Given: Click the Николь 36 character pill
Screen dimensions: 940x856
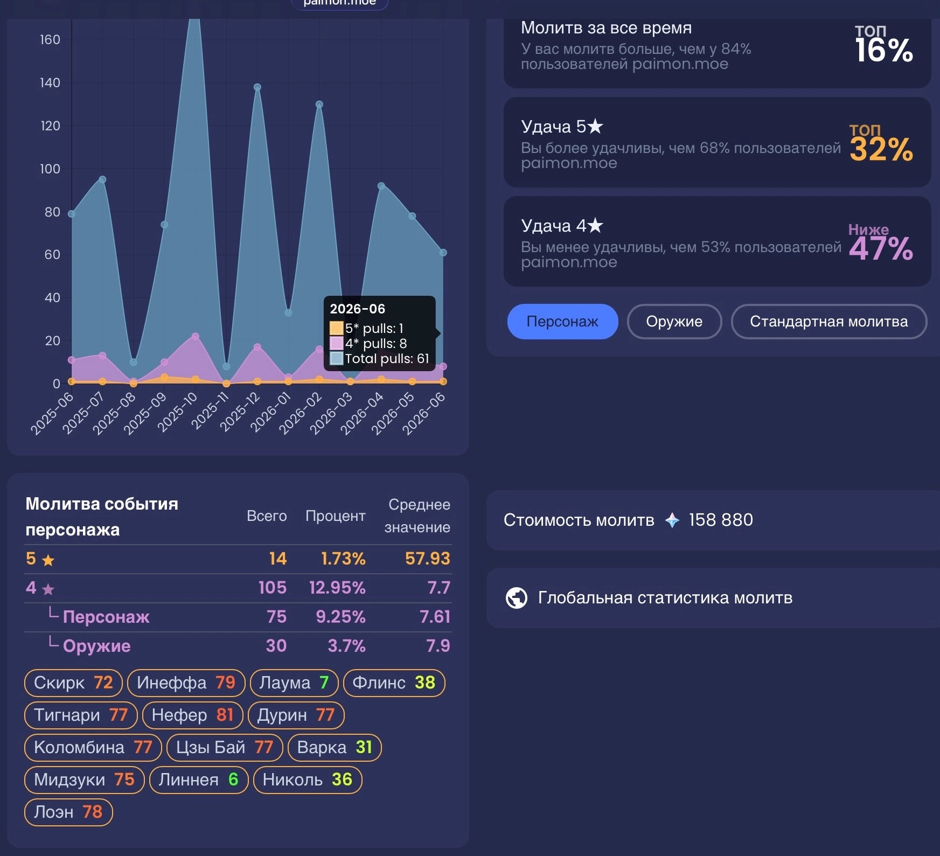Looking at the screenshot, I should (308, 780).
